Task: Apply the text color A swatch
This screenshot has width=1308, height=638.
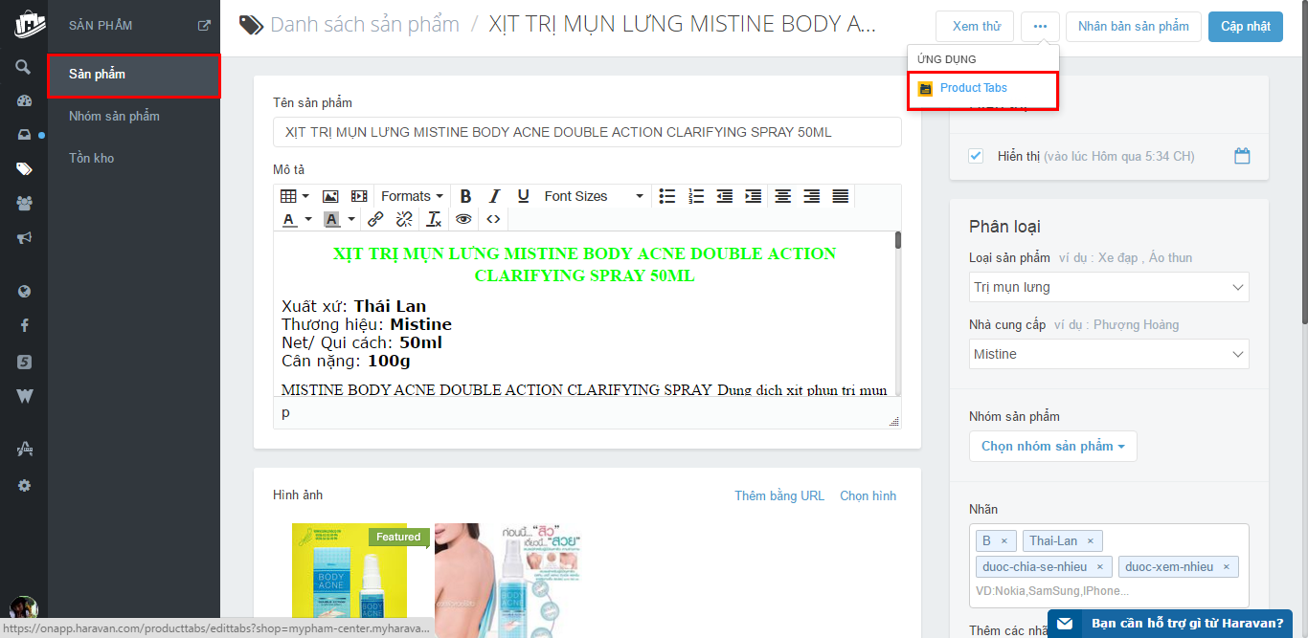Action: click(289, 219)
